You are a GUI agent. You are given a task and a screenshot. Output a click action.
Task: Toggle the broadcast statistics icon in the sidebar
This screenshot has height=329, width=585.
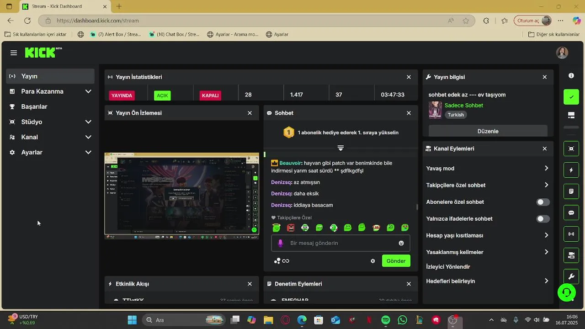[571, 234]
